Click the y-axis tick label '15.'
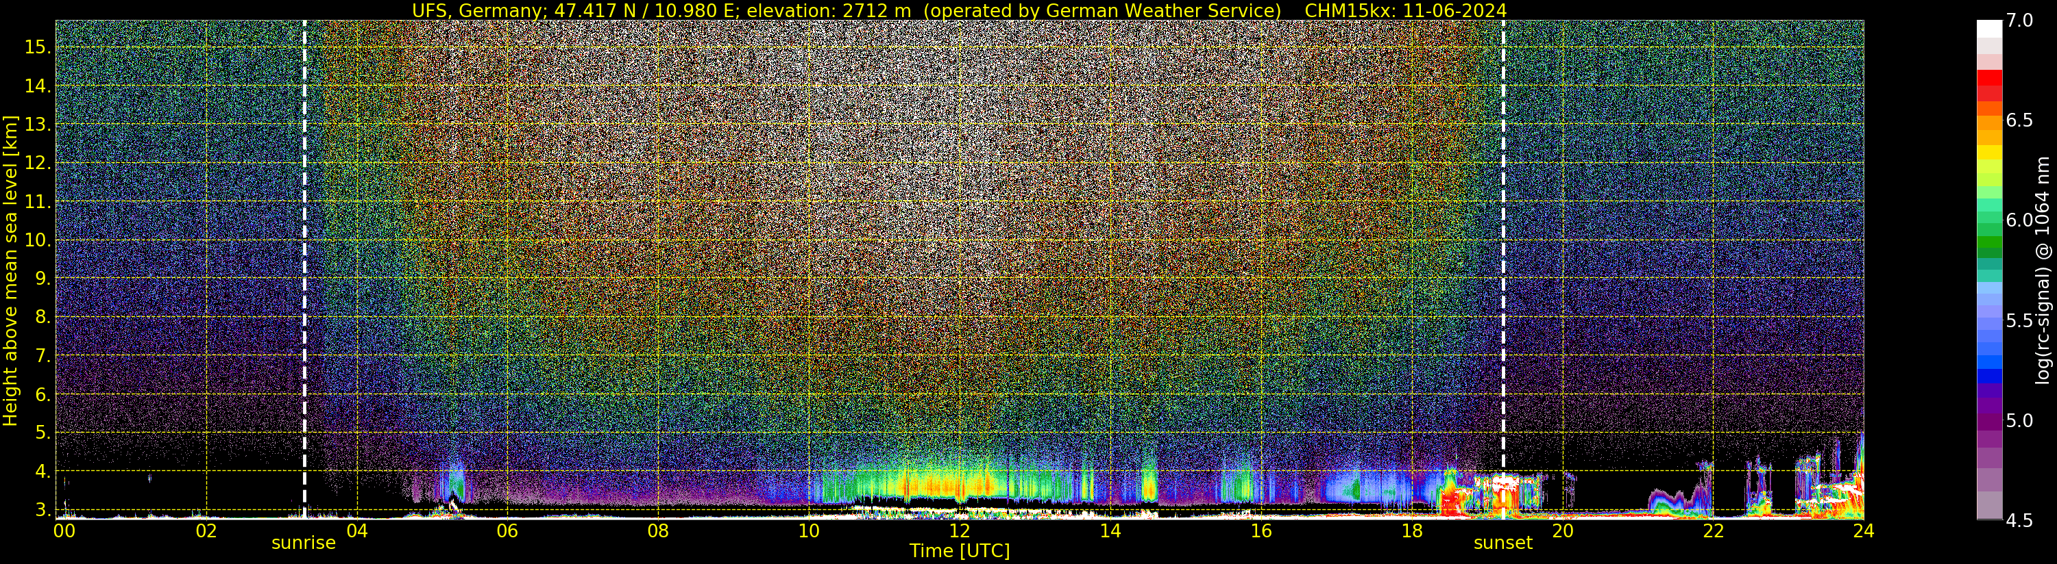This screenshot has width=2057, height=564. (38, 47)
